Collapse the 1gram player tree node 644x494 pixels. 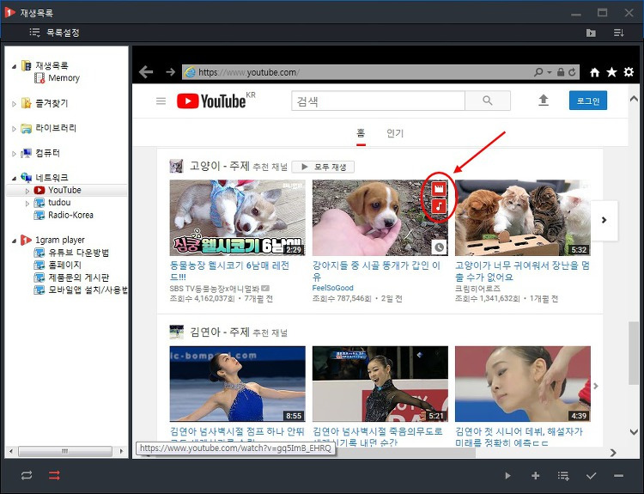pos(14,241)
